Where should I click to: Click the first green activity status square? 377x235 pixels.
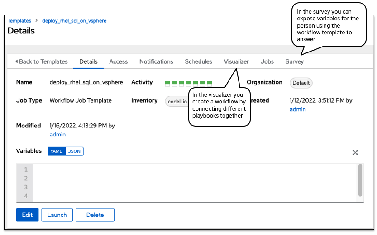[x=167, y=84]
